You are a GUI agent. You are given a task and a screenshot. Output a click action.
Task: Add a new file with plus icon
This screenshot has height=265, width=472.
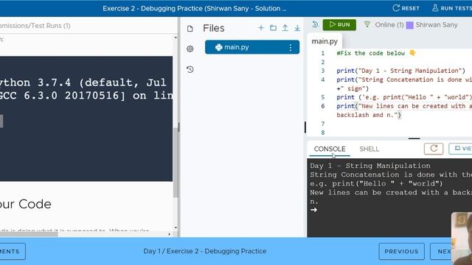(x=261, y=28)
